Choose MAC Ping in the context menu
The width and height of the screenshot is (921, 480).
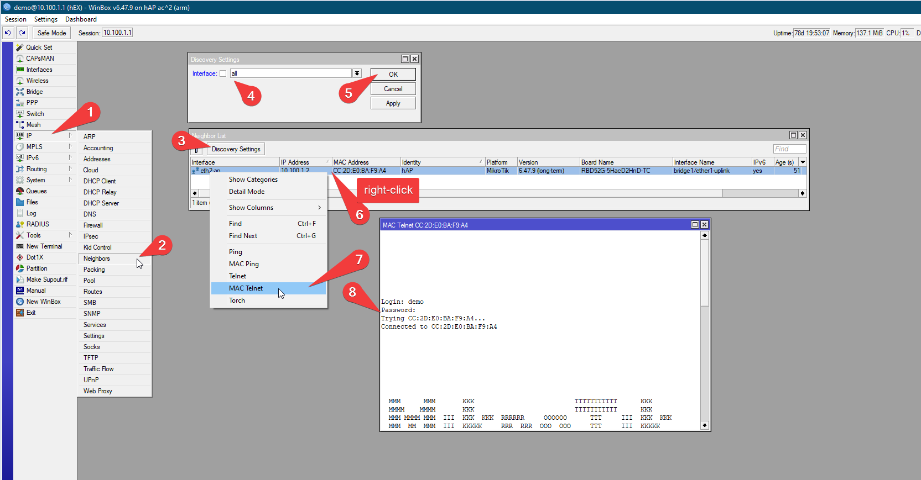269,264
